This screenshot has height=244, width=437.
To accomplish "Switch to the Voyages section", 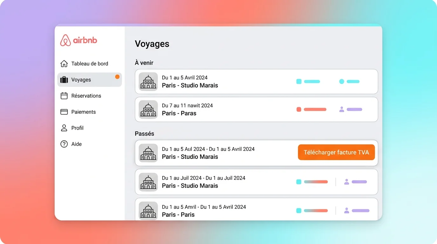I will (81, 80).
